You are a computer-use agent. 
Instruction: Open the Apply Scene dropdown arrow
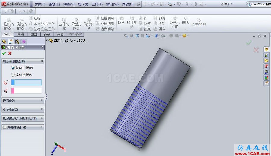(180, 36)
